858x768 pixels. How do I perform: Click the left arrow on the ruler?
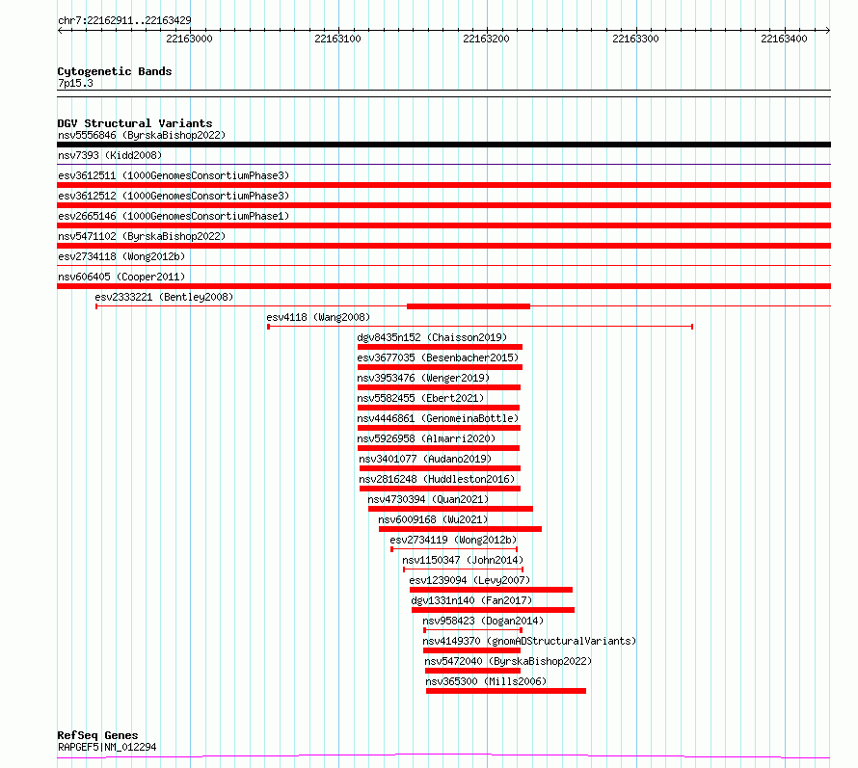[x=60, y=30]
